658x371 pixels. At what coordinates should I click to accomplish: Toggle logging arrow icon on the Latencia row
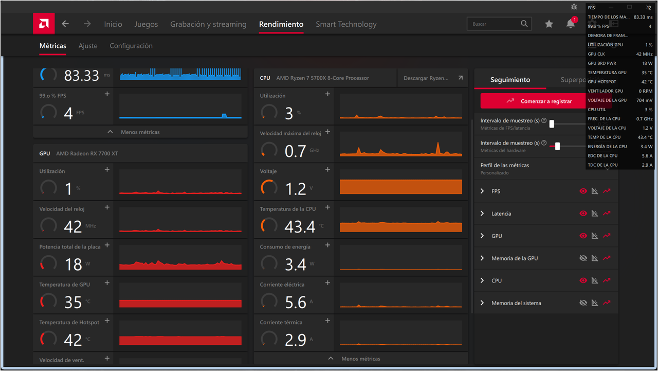pyautogui.click(x=607, y=214)
